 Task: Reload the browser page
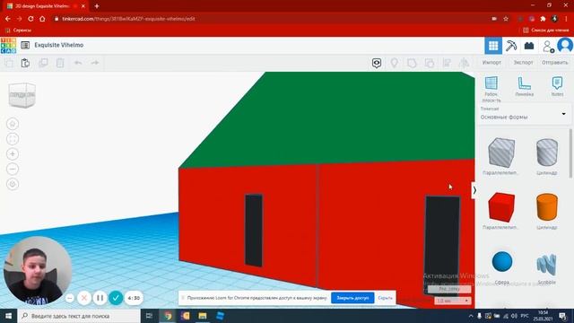click(x=30, y=19)
